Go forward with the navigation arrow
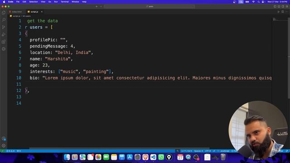 tap(101, 6)
